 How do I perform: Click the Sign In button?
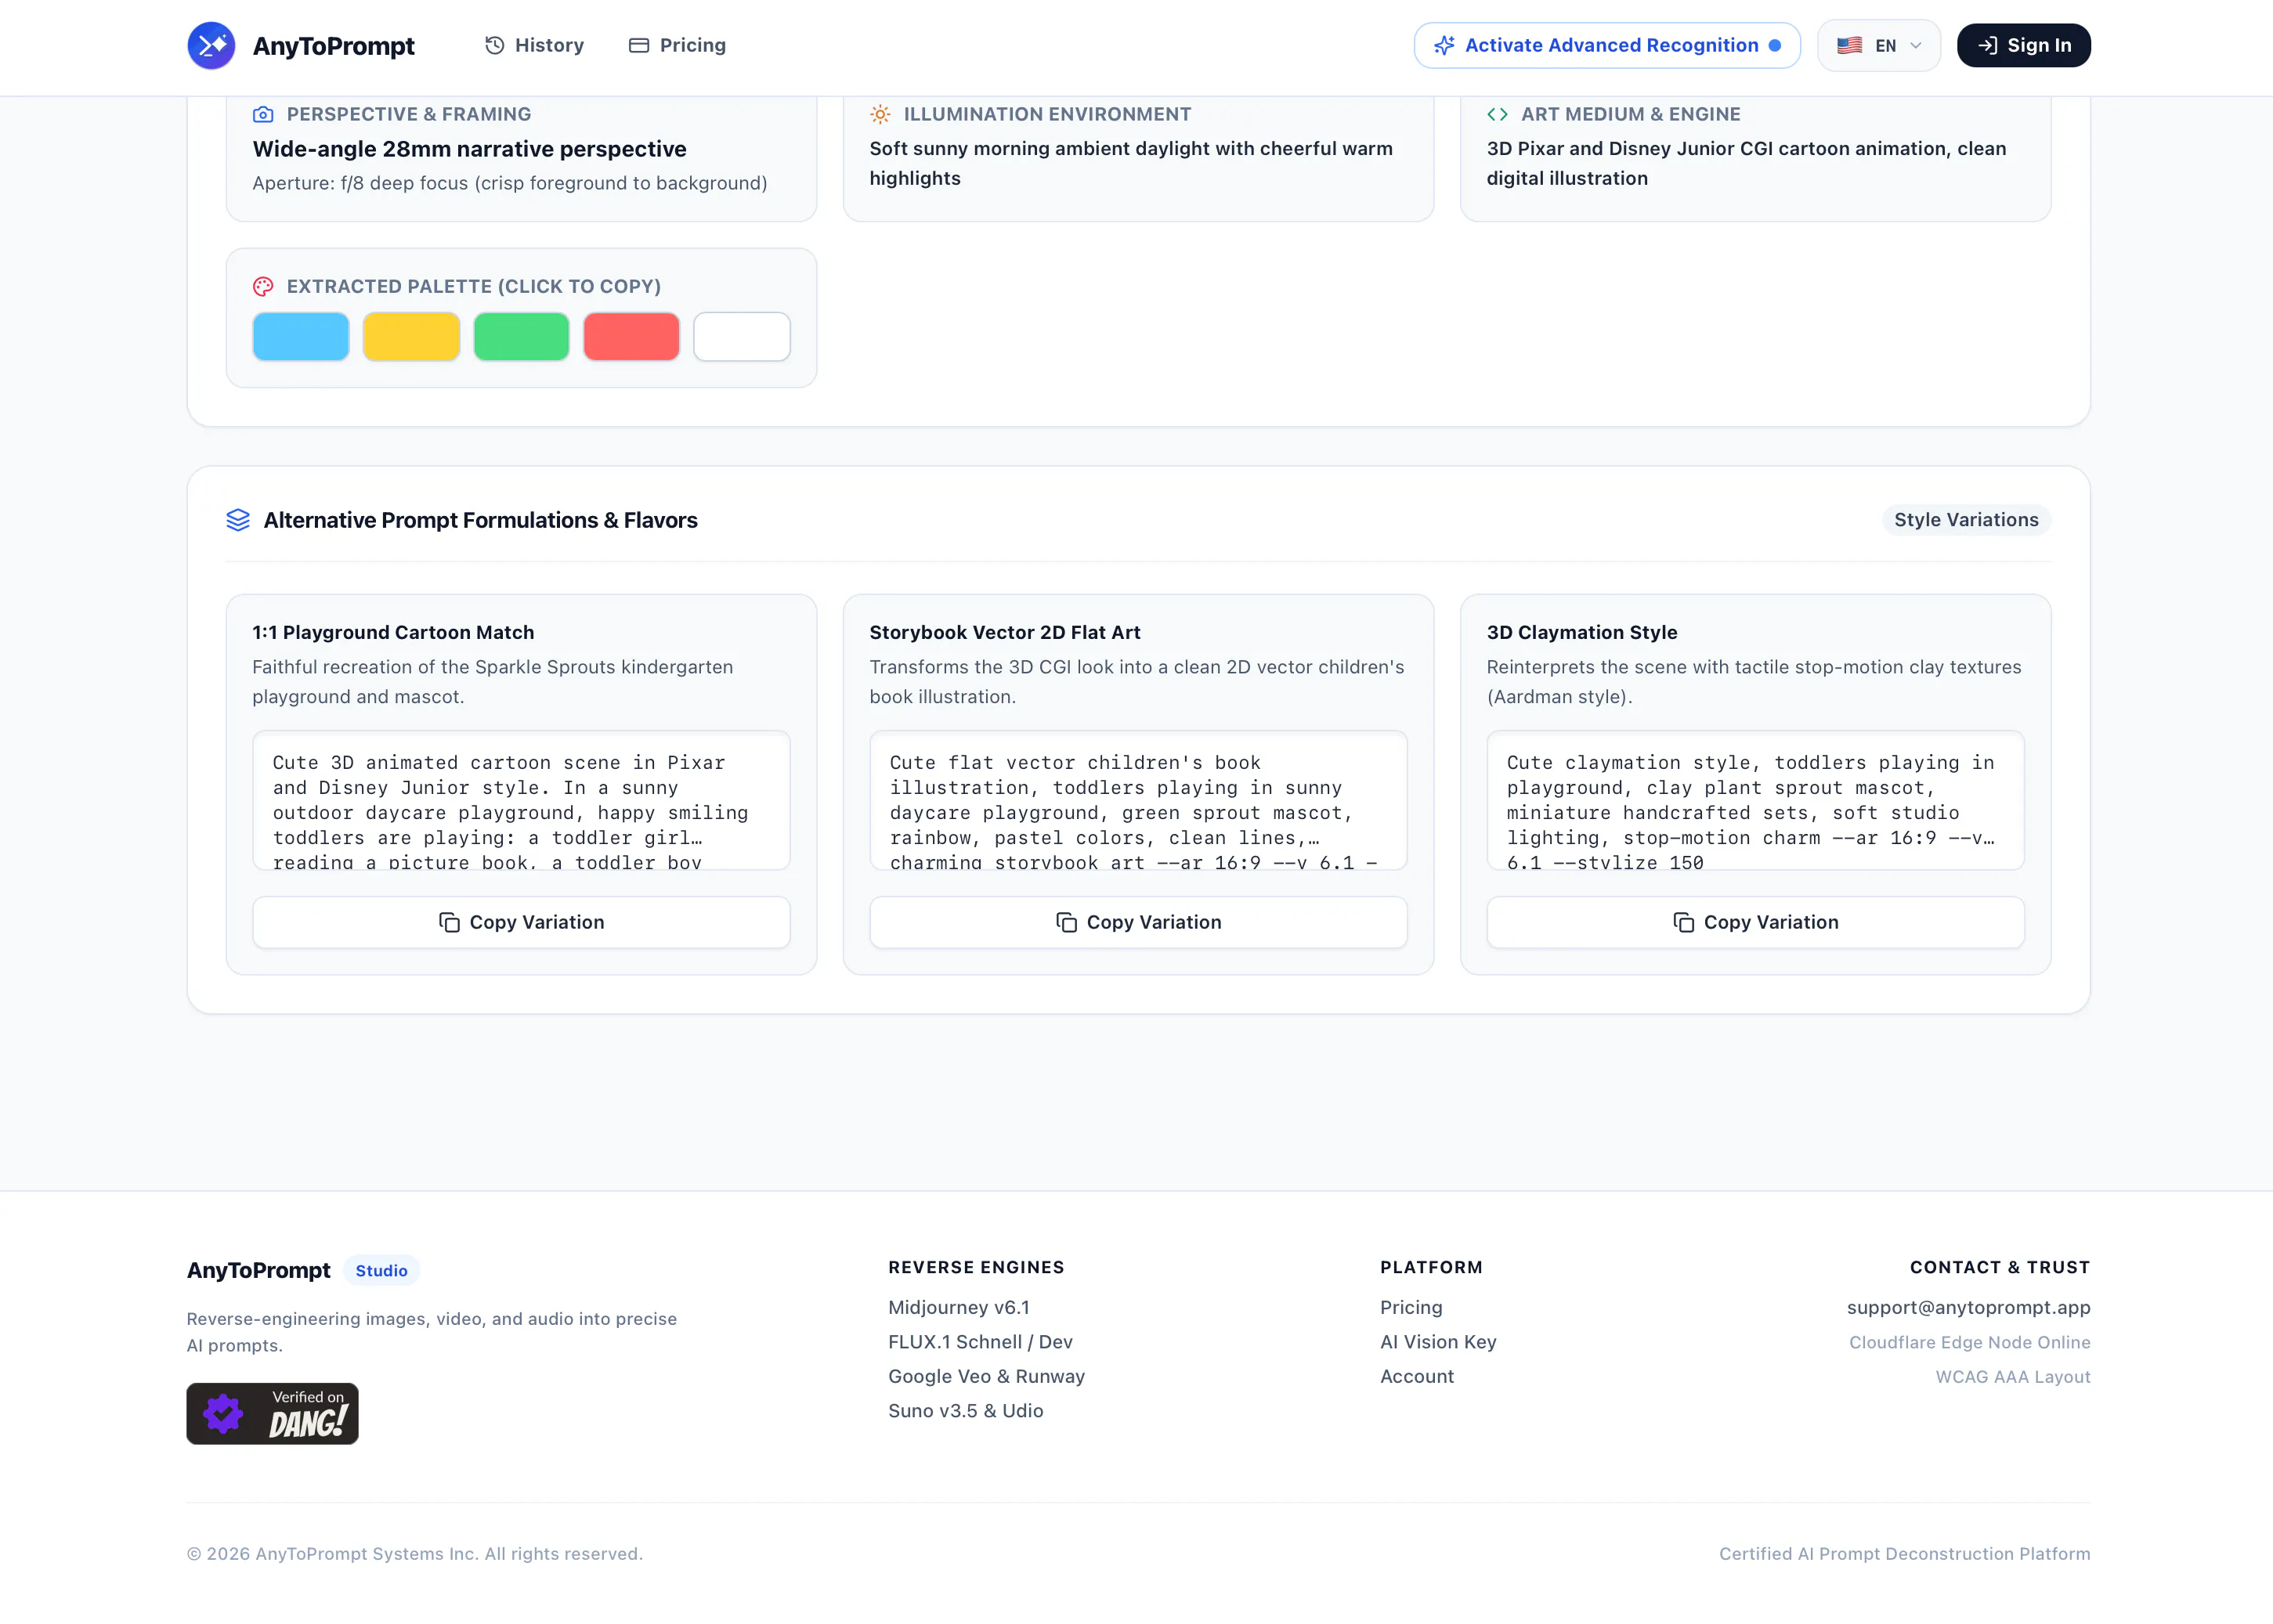2023,45
